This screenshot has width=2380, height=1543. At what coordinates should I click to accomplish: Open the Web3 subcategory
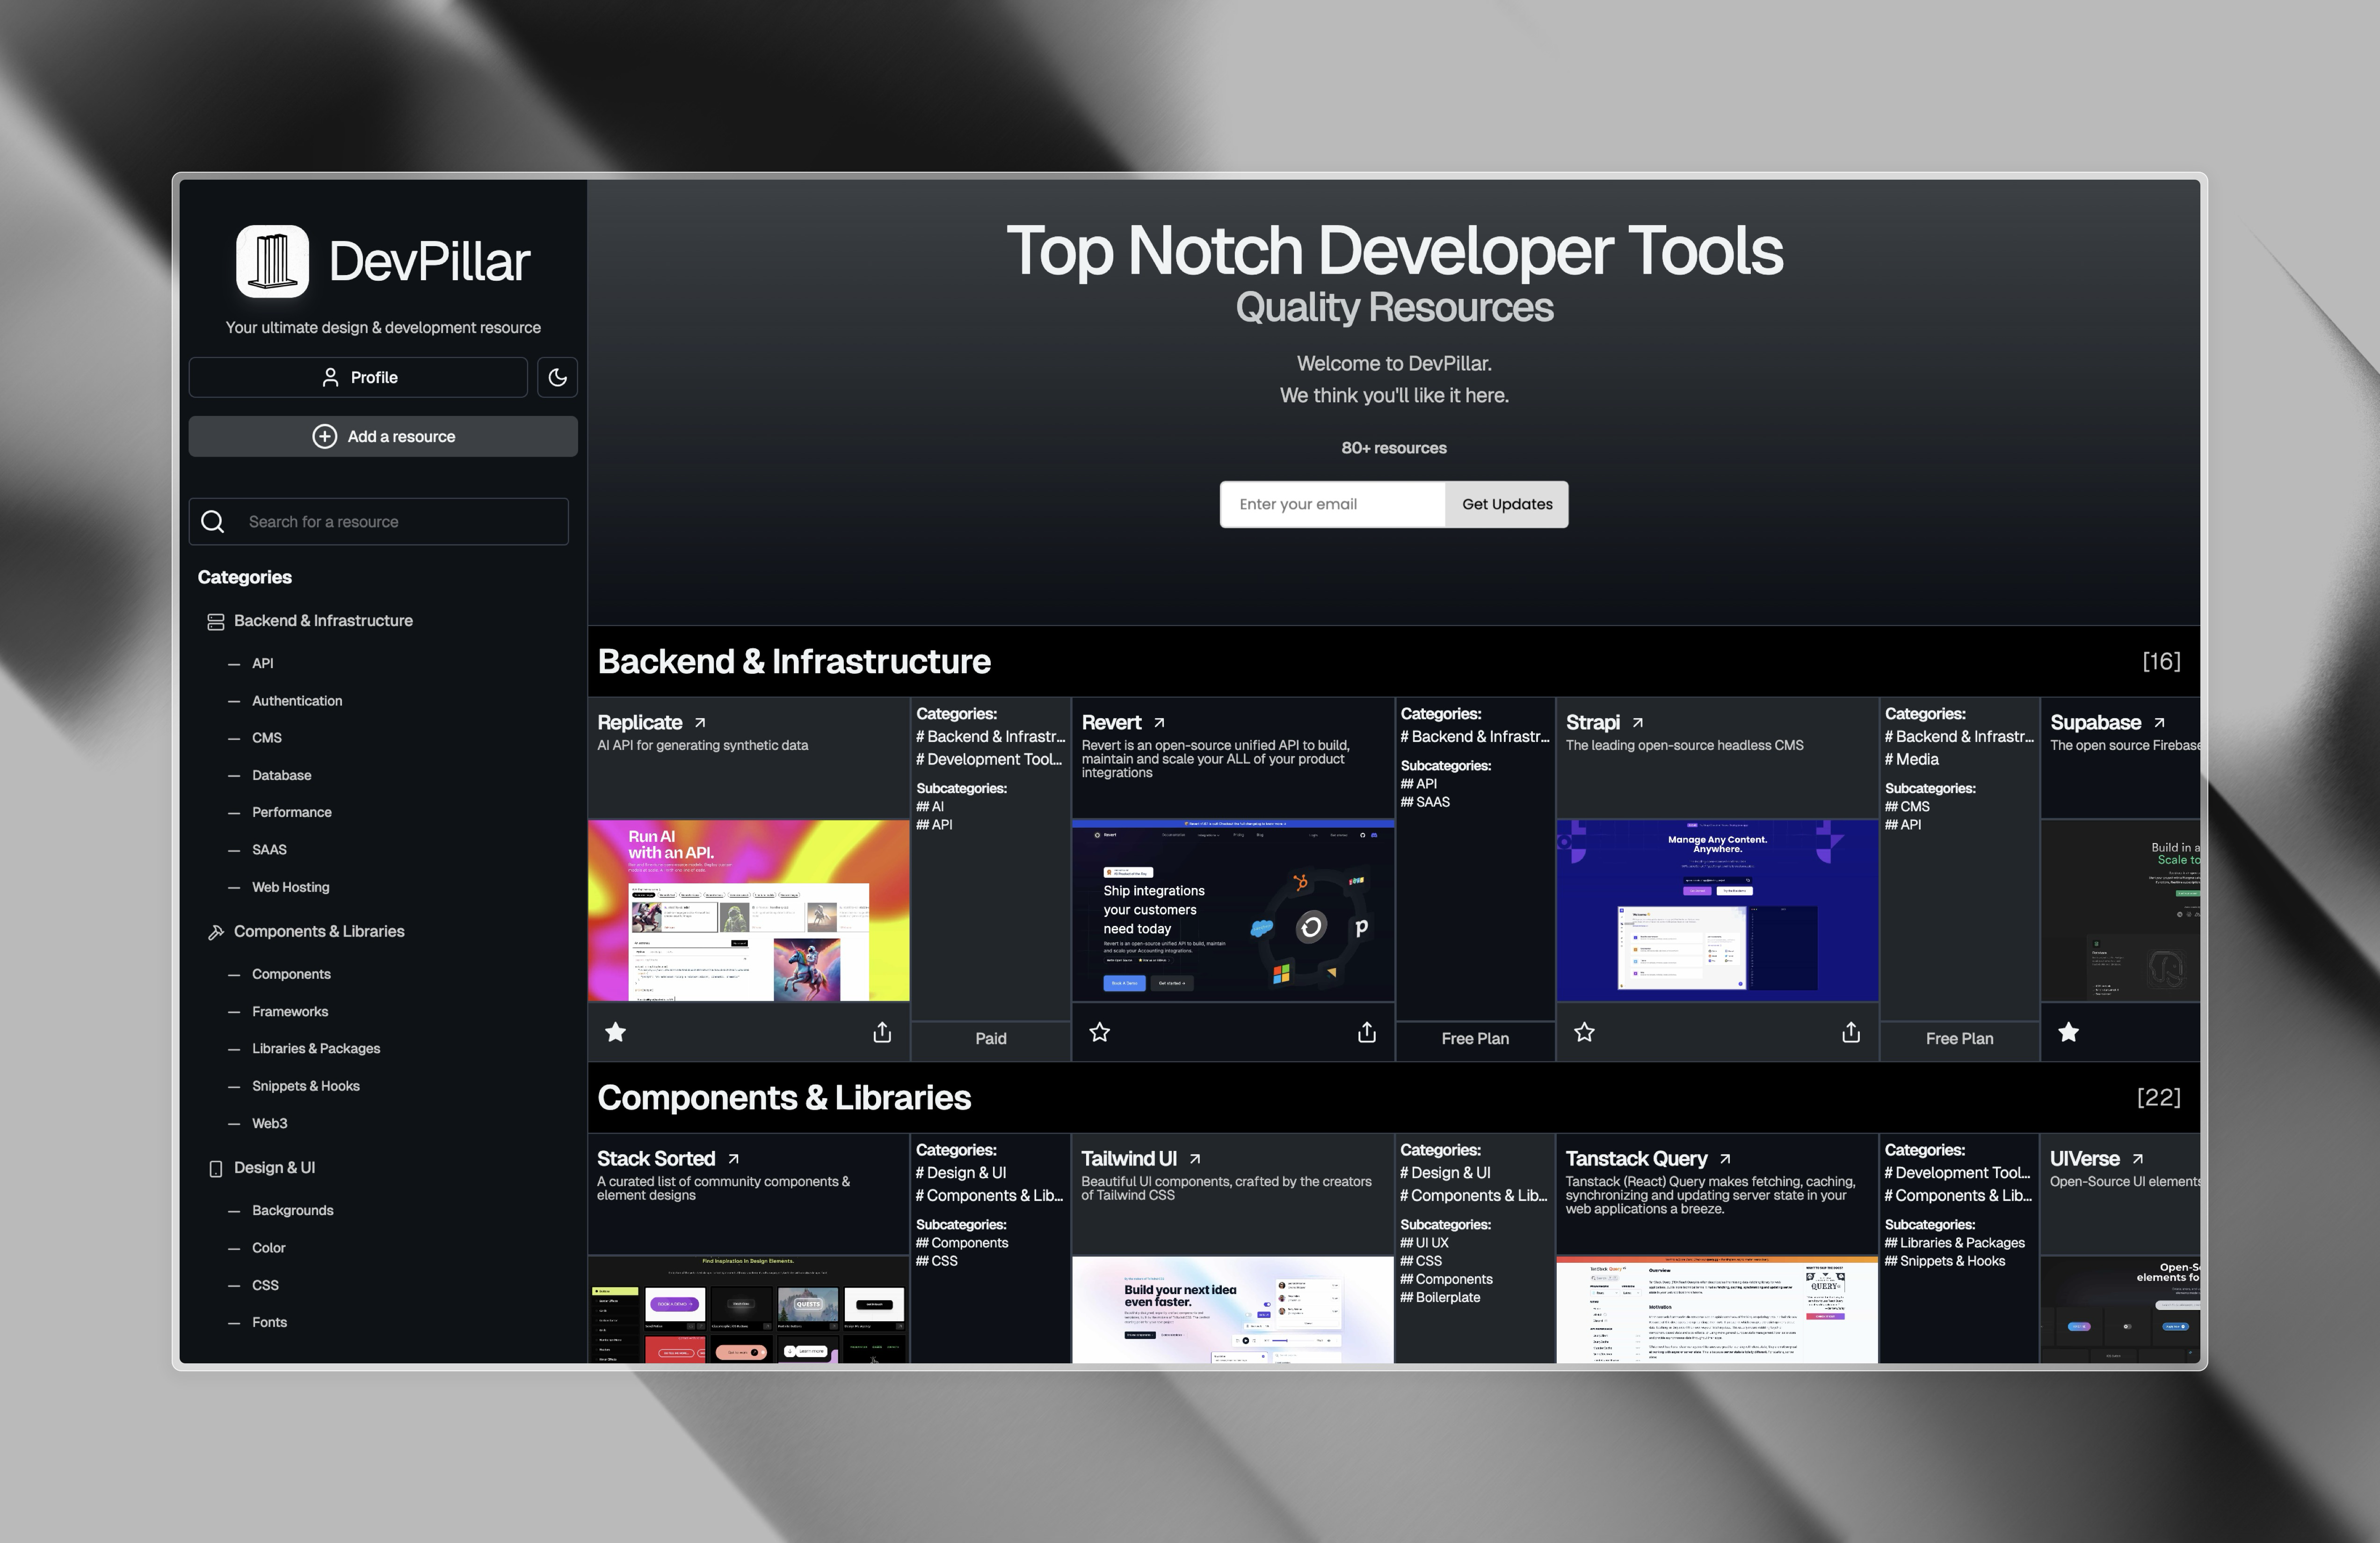pos(270,1123)
